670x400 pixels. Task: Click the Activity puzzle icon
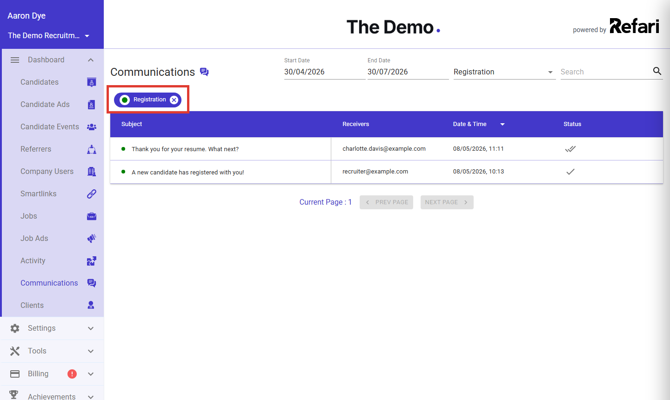tap(92, 261)
